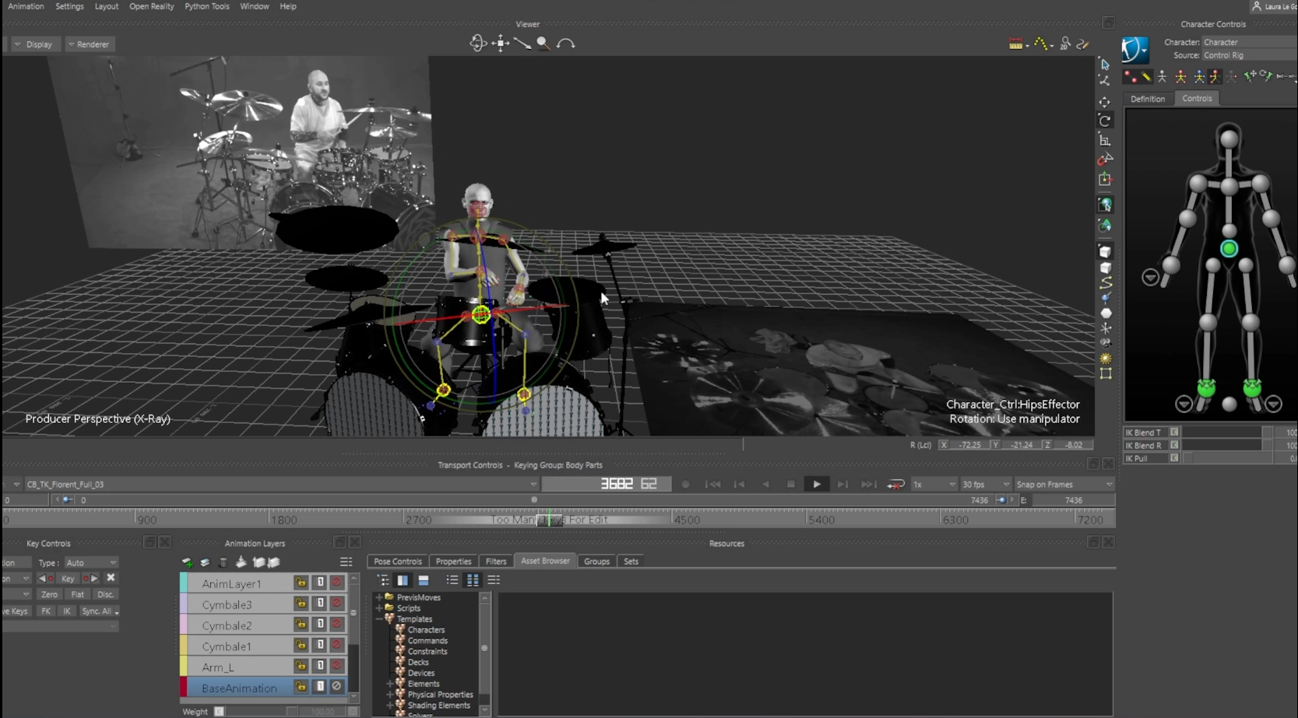Toggle mute on Cymbale1 layer
The image size is (1298, 718).
click(336, 645)
